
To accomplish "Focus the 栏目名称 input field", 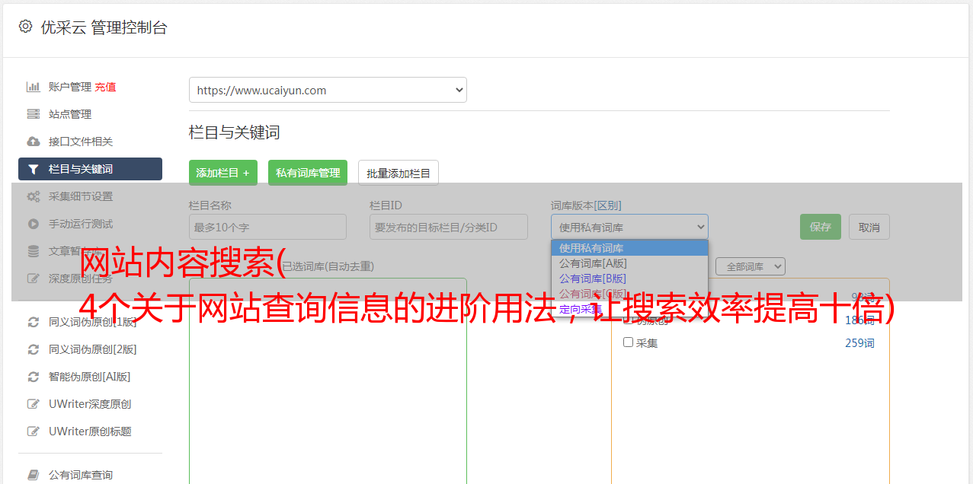I will pos(267,227).
